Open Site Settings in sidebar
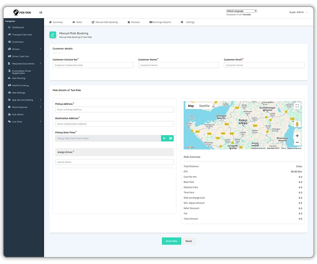Screen dimensions: 317x264 pos(18,93)
